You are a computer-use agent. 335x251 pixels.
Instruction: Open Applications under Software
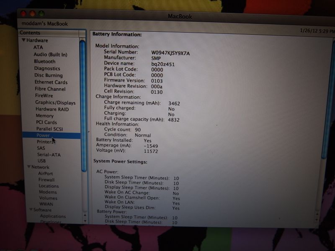tap(53, 216)
